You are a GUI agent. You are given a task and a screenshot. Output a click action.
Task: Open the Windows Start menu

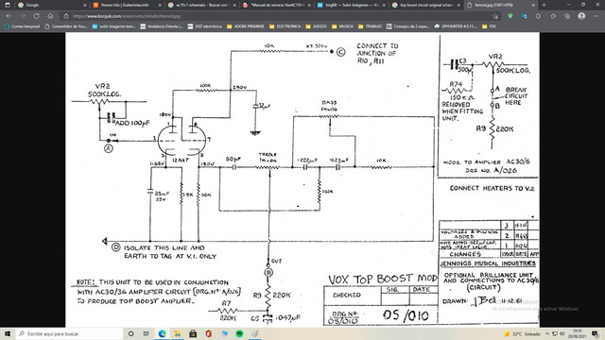(8, 333)
